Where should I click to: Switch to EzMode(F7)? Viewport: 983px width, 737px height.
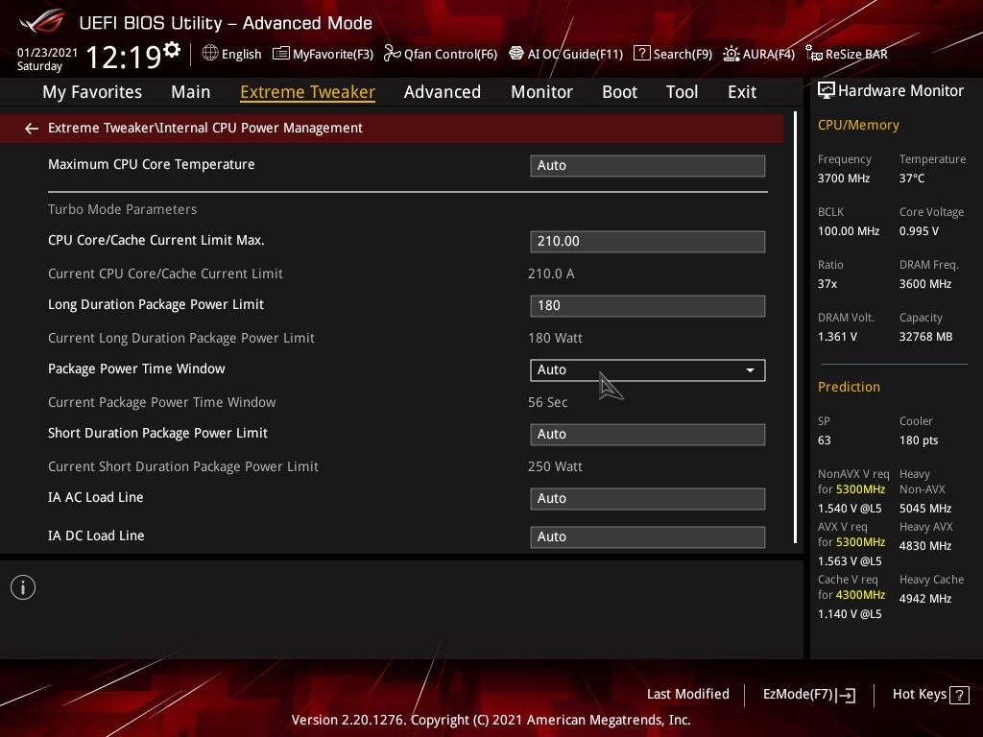click(x=808, y=695)
